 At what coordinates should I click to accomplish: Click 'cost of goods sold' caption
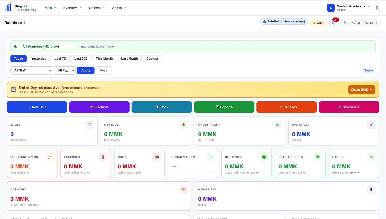129,172
